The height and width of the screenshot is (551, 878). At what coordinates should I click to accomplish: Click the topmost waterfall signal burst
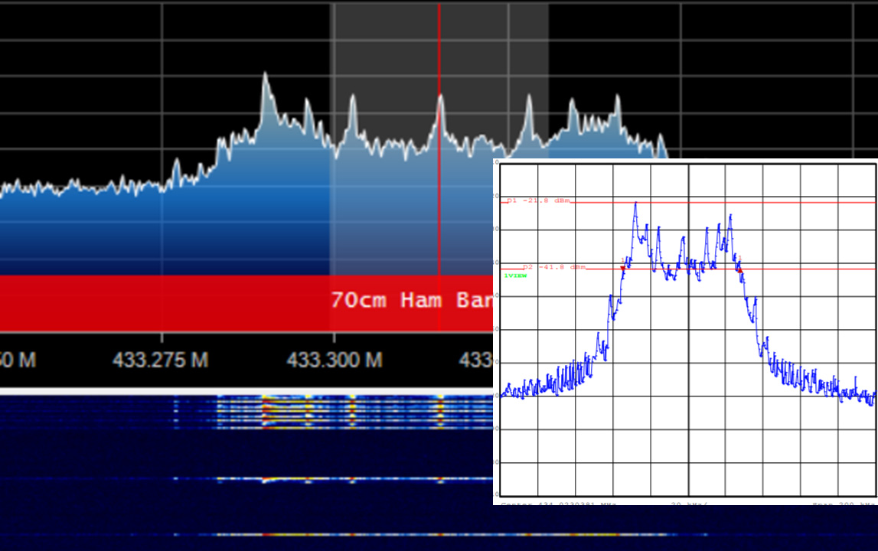point(353,412)
